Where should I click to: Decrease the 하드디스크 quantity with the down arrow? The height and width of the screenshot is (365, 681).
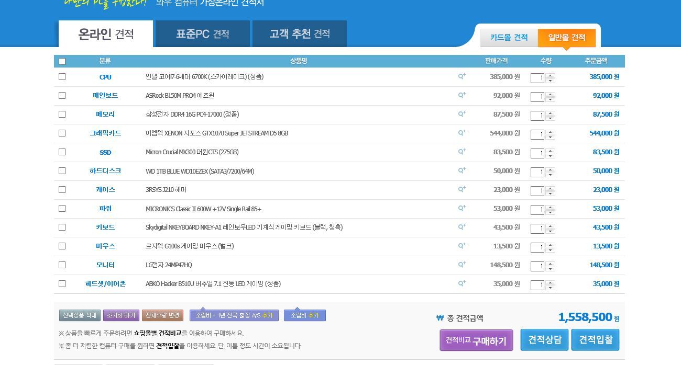(x=551, y=175)
